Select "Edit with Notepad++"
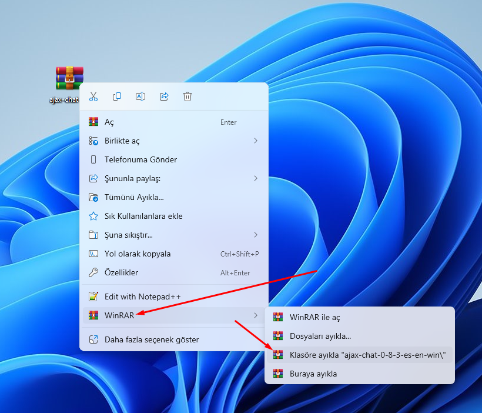482x413 pixels. (173, 297)
